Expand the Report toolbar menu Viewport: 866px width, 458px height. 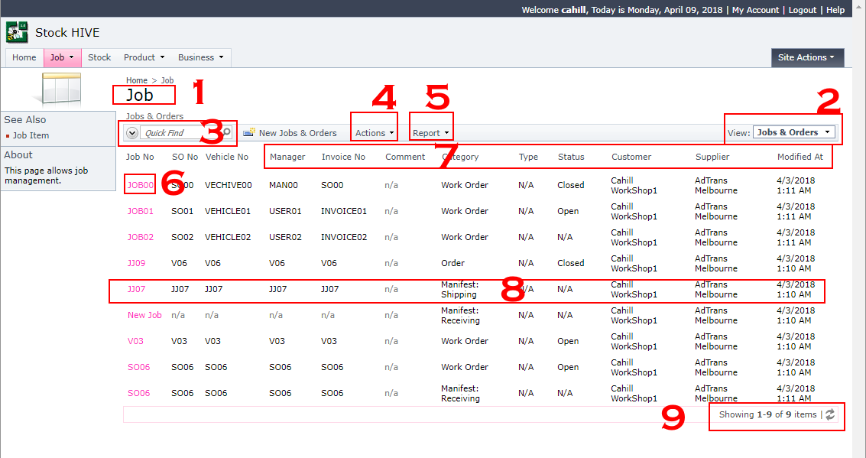coord(431,133)
